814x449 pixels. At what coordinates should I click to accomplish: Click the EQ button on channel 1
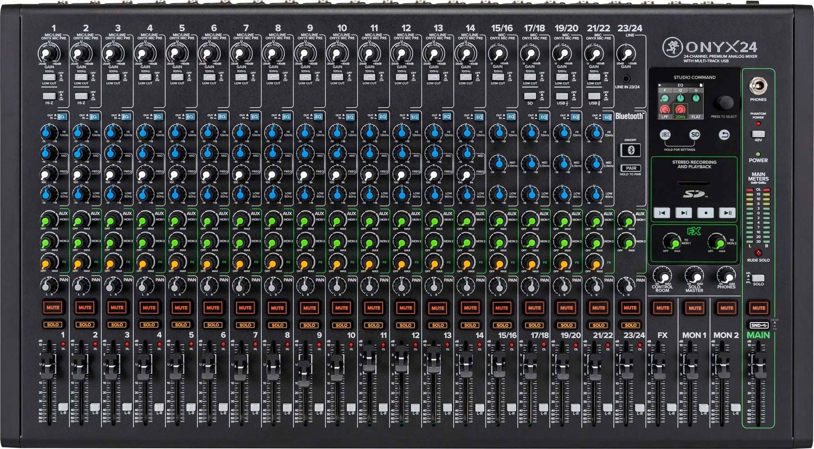61,117
